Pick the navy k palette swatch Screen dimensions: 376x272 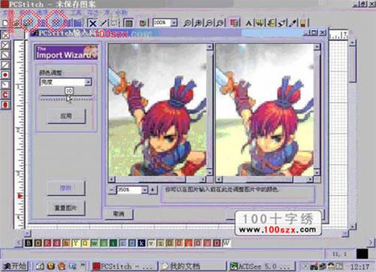[x=141, y=243]
